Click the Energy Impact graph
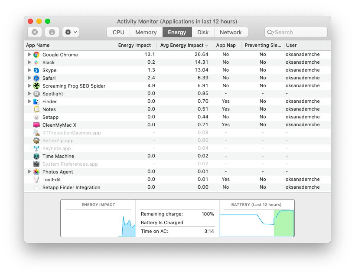355x275 pixels. (98, 223)
